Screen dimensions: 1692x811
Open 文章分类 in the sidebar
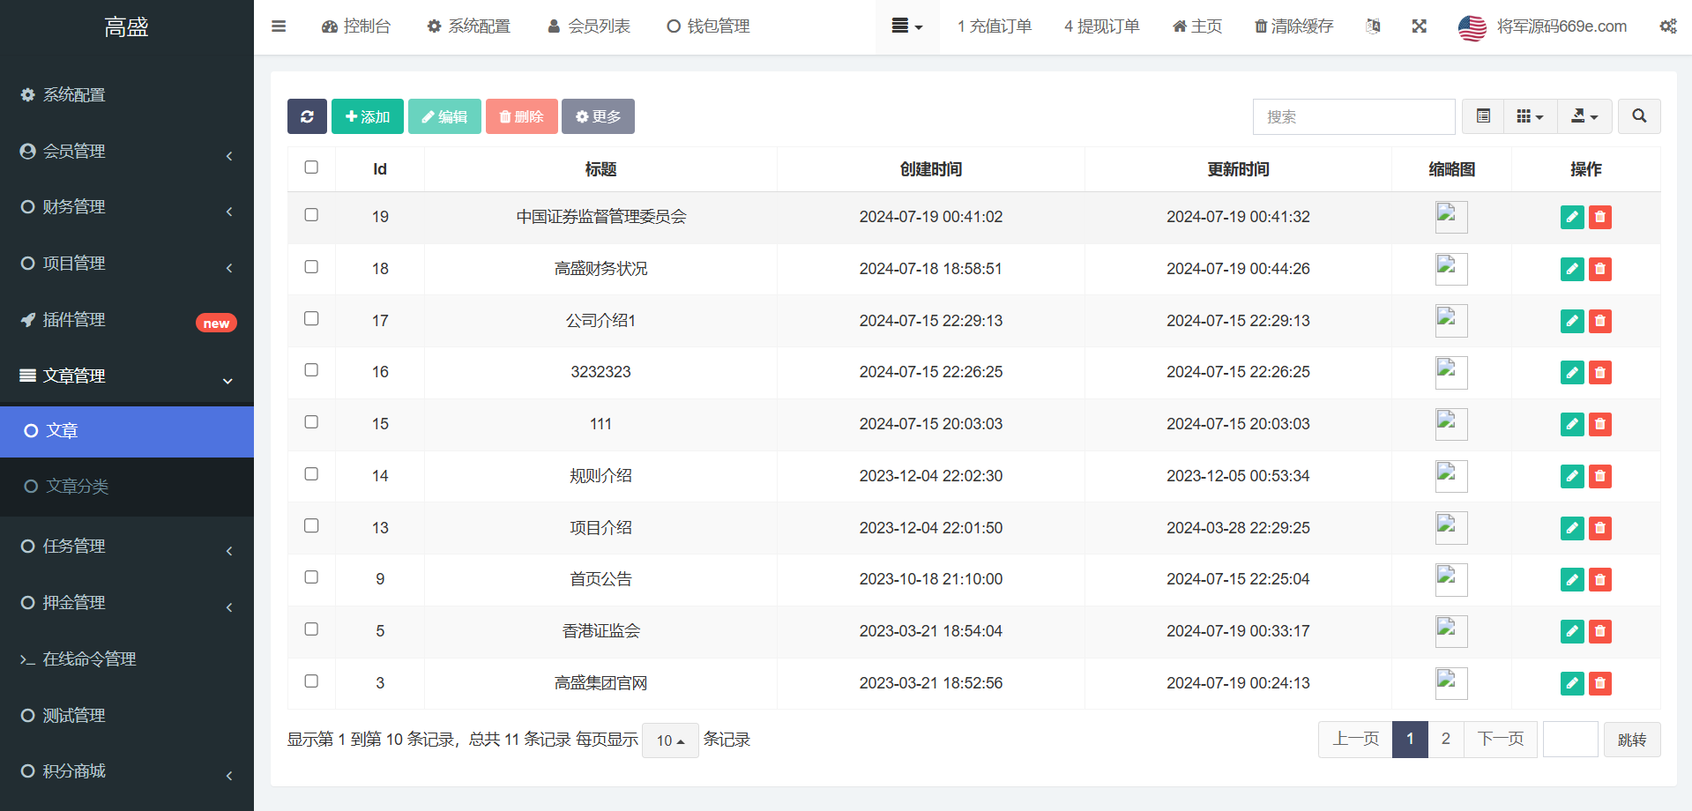(78, 487)
